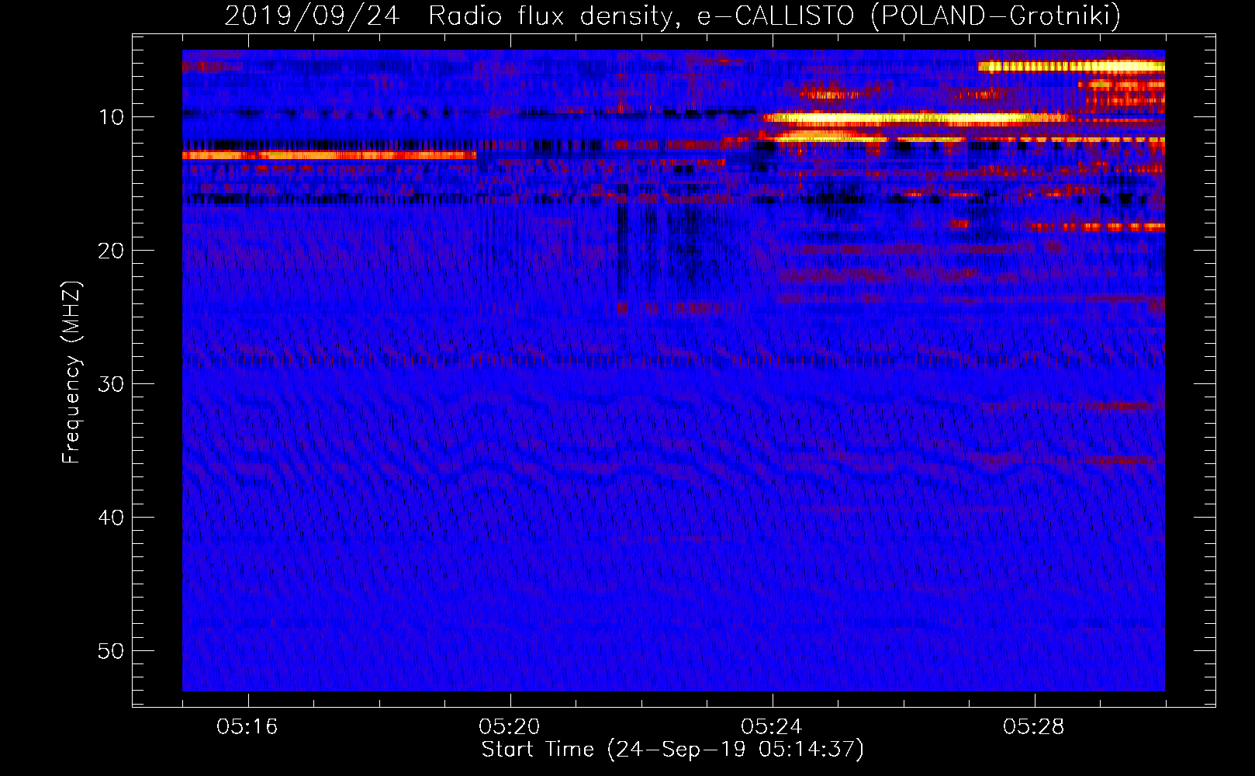This screenshot has height=776, width=1255.
Task: Click the 05:28 time axis label
Action: click(x=1034, y=727)
